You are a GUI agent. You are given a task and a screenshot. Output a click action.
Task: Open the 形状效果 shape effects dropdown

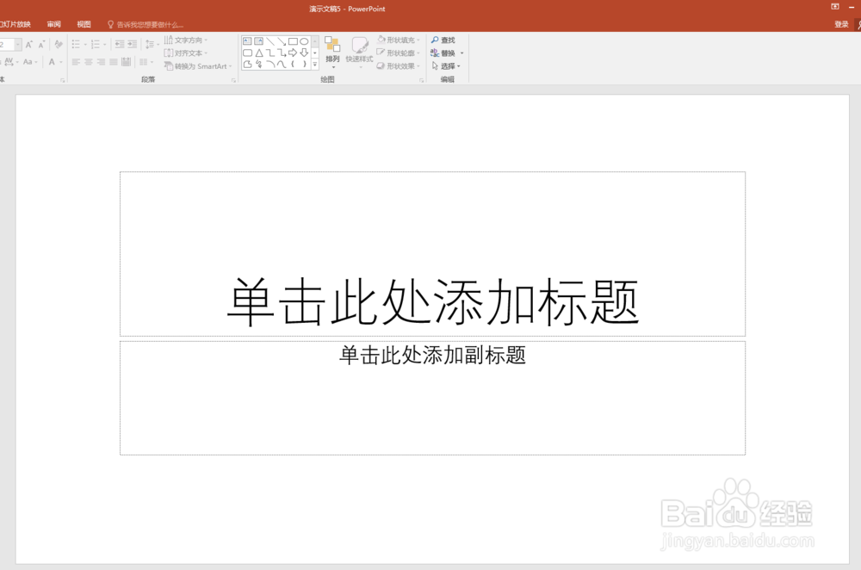point(399,66)
